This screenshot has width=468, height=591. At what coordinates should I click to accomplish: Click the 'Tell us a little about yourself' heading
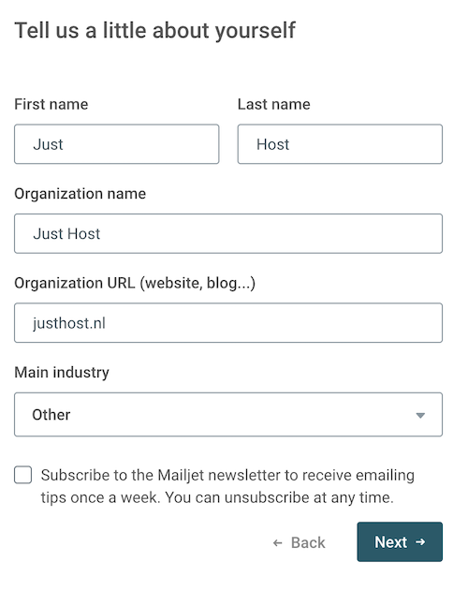tap(154, 31)
